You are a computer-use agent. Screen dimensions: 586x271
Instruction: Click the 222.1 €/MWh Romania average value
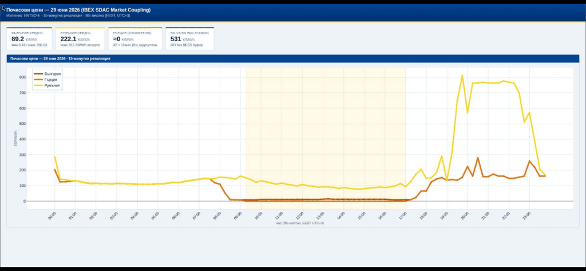75,39
